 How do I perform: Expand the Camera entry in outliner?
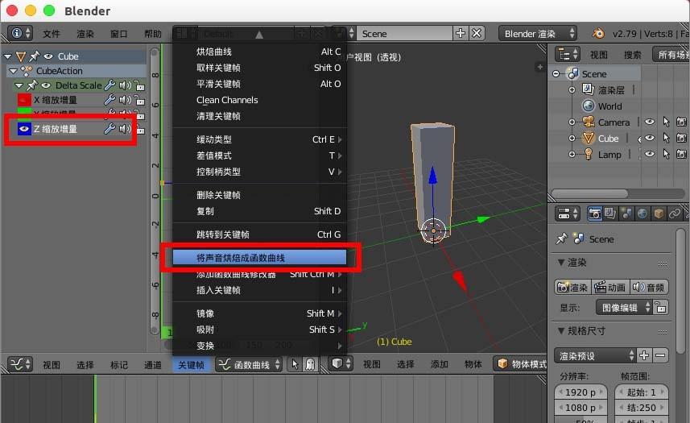572,122
